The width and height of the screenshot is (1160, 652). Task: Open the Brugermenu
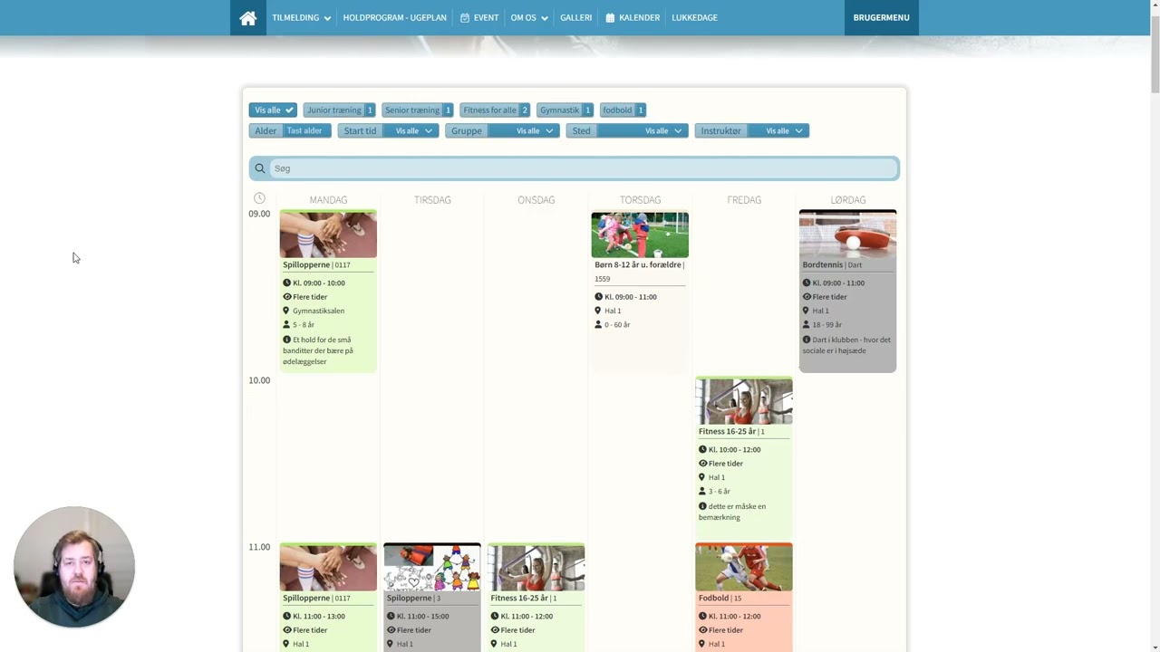click(x=881, y=18)
